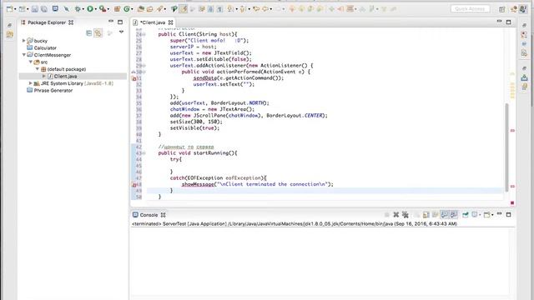Viewport: 534px width, 300px height.
Task: Select the *Client.java editor tab
Action: point(153,22)
